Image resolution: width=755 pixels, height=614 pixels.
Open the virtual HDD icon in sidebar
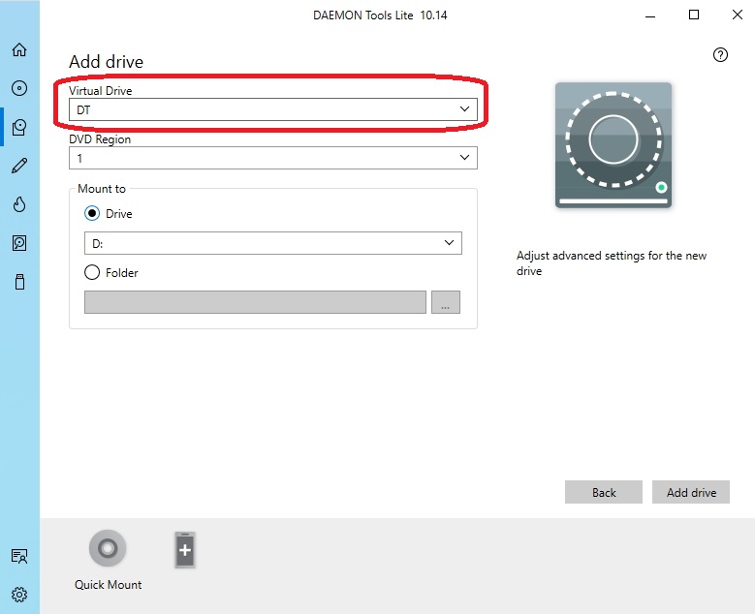[x=19, y=243]
